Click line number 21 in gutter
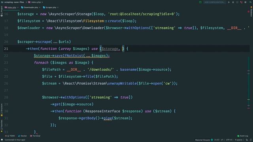The height and width of the screenshot is (142, 253). tap(6, 49)
